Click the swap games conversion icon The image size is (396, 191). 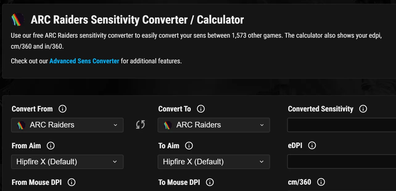coord(141,125)
